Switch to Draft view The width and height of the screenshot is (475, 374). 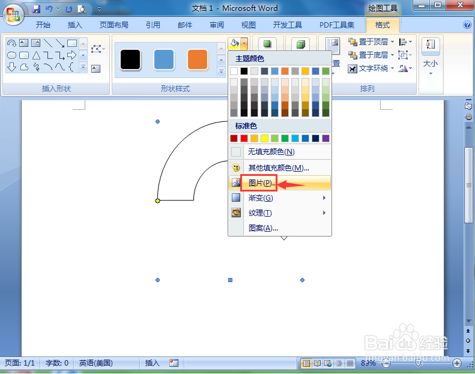[349, 363]
